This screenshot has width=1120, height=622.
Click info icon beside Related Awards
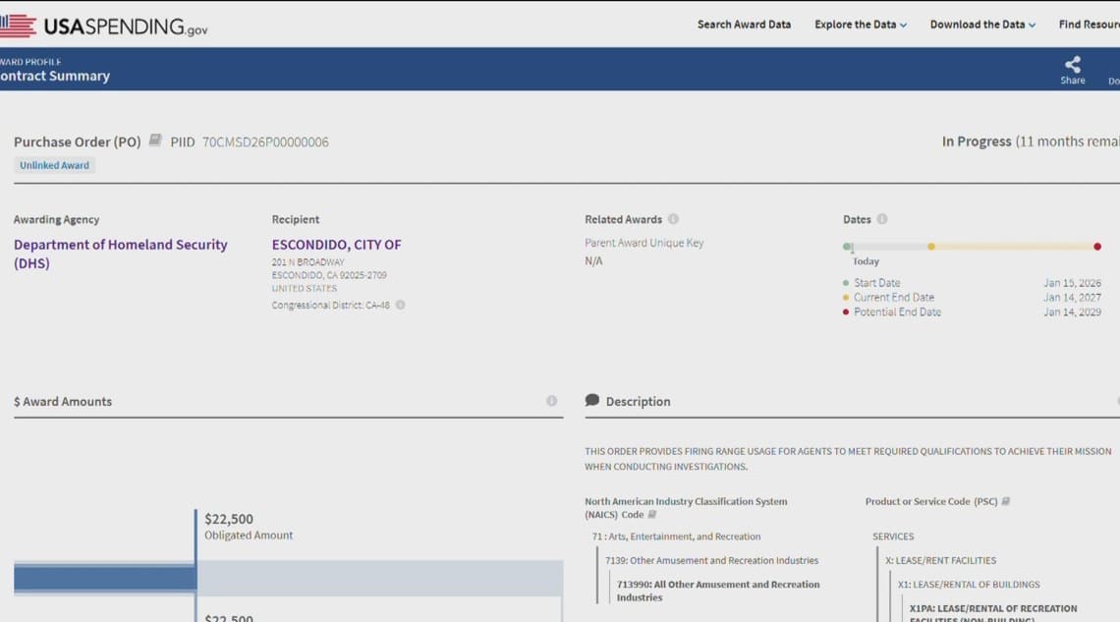[x=673, y=219]
